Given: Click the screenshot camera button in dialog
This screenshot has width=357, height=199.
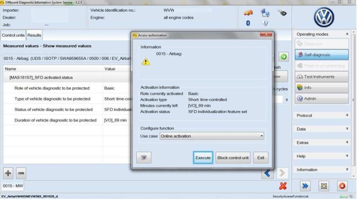Looking at the screenshot, I should pyautogui.click(x=144, y=157).
